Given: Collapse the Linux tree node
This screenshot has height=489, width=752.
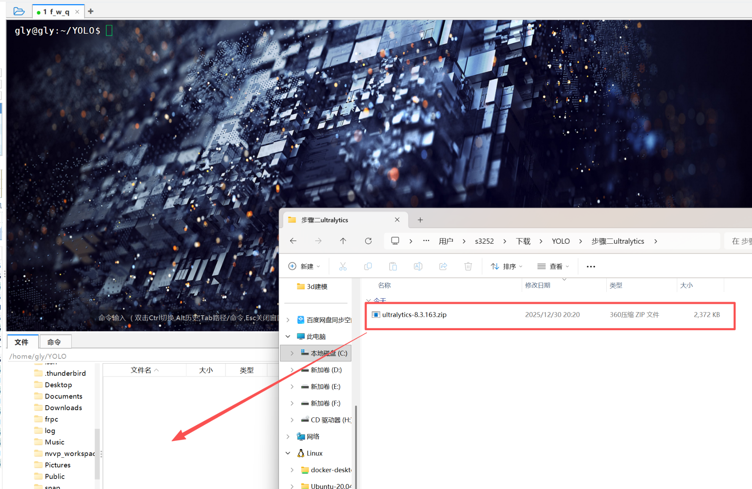Looking at the screenshot, I should (288, 453).
